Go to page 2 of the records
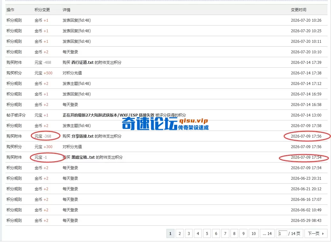This screenshot has width=331, height=242. (x=180, y=234)
